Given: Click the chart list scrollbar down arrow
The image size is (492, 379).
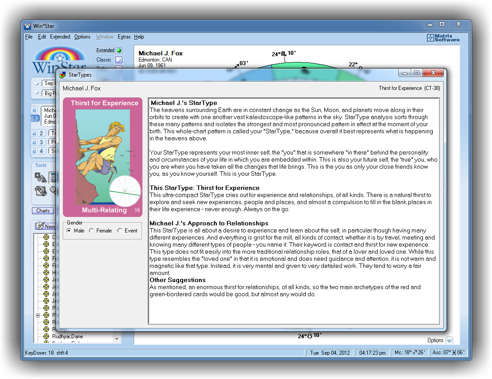Looking at the screenshot, I should 117,339.
